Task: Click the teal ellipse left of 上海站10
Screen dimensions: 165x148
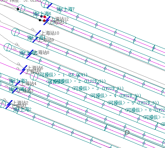Action: pyautogui.click(x=15, y=32)
